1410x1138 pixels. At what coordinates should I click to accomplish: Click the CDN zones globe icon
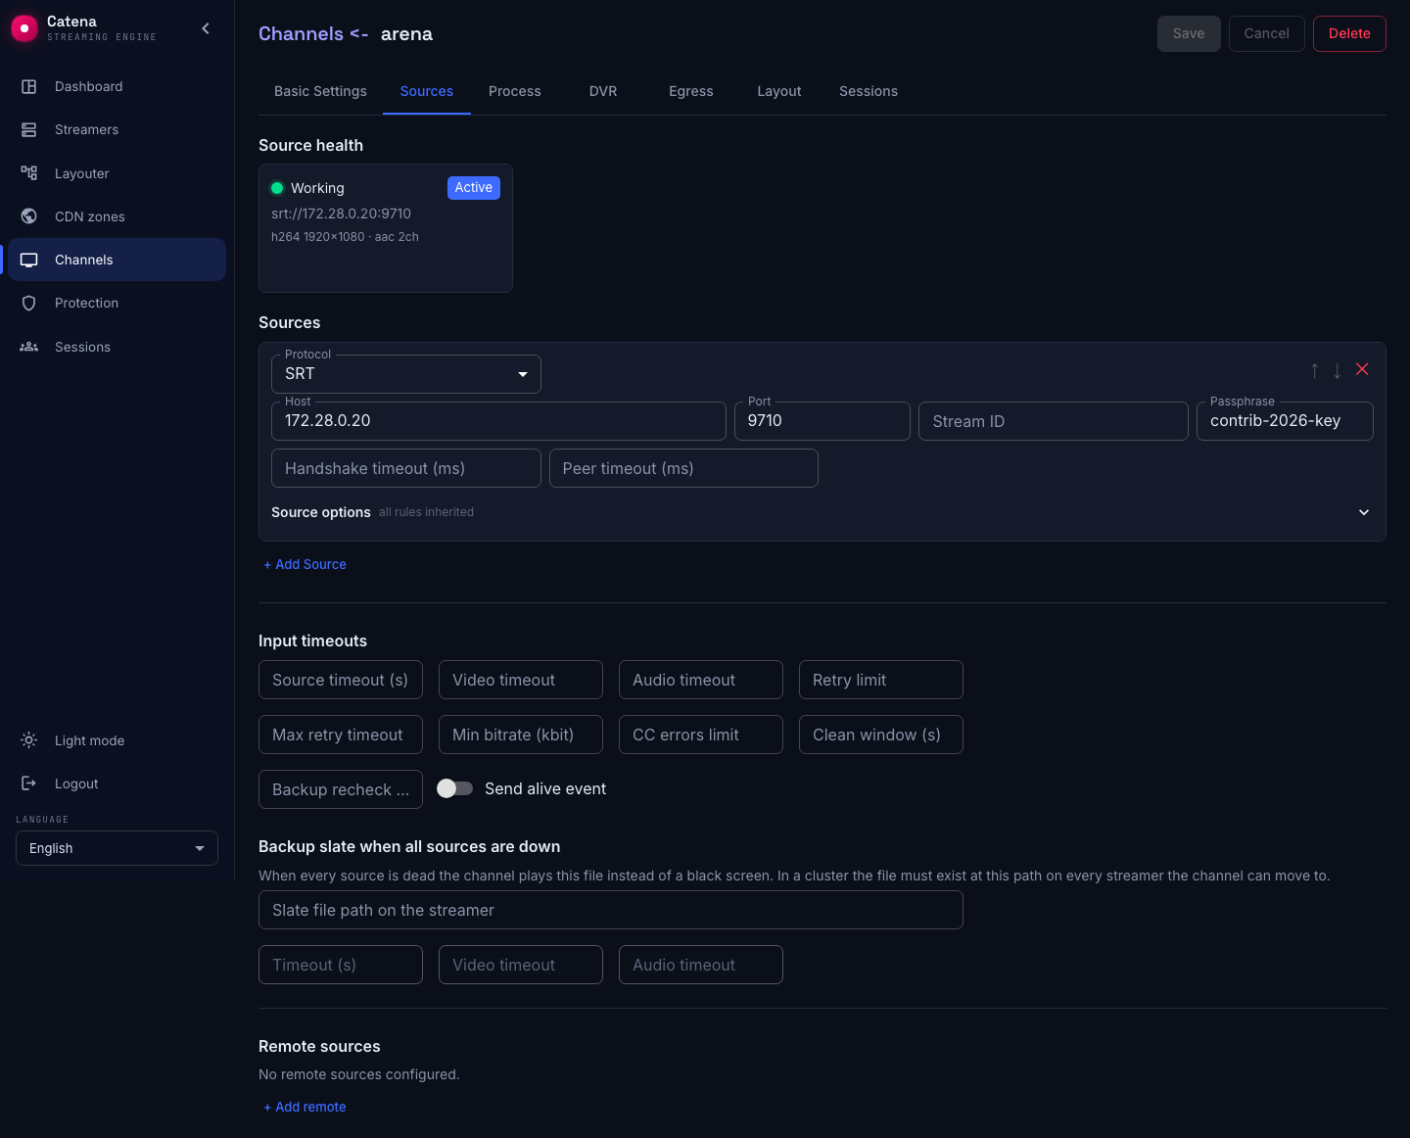(29, 216)
